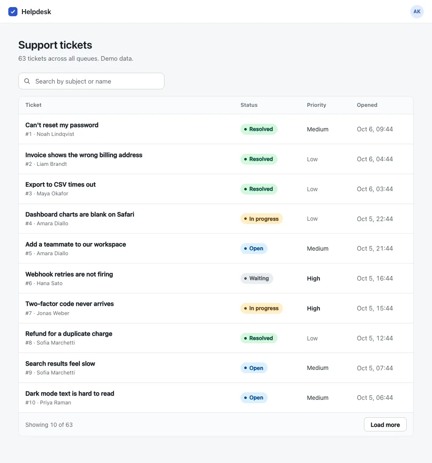Click "#10 · Priya Raman" subtitle
The image size is (432, 463).
tap(48, 402)
